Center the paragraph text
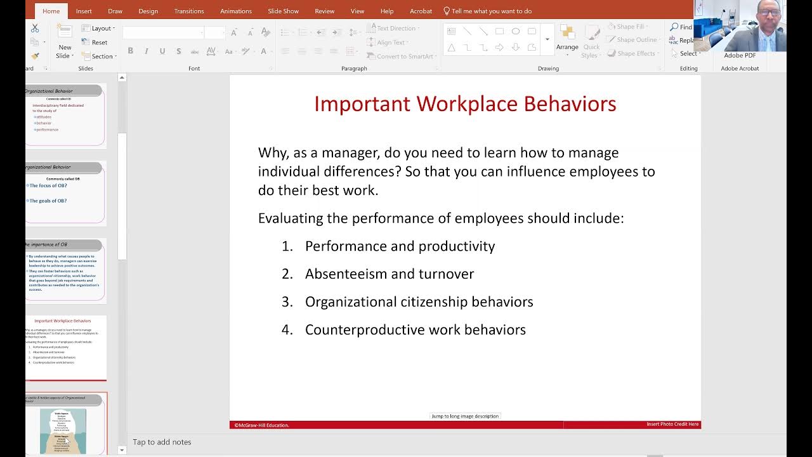Screen dimensions: 812x457 tap(302, 51)
